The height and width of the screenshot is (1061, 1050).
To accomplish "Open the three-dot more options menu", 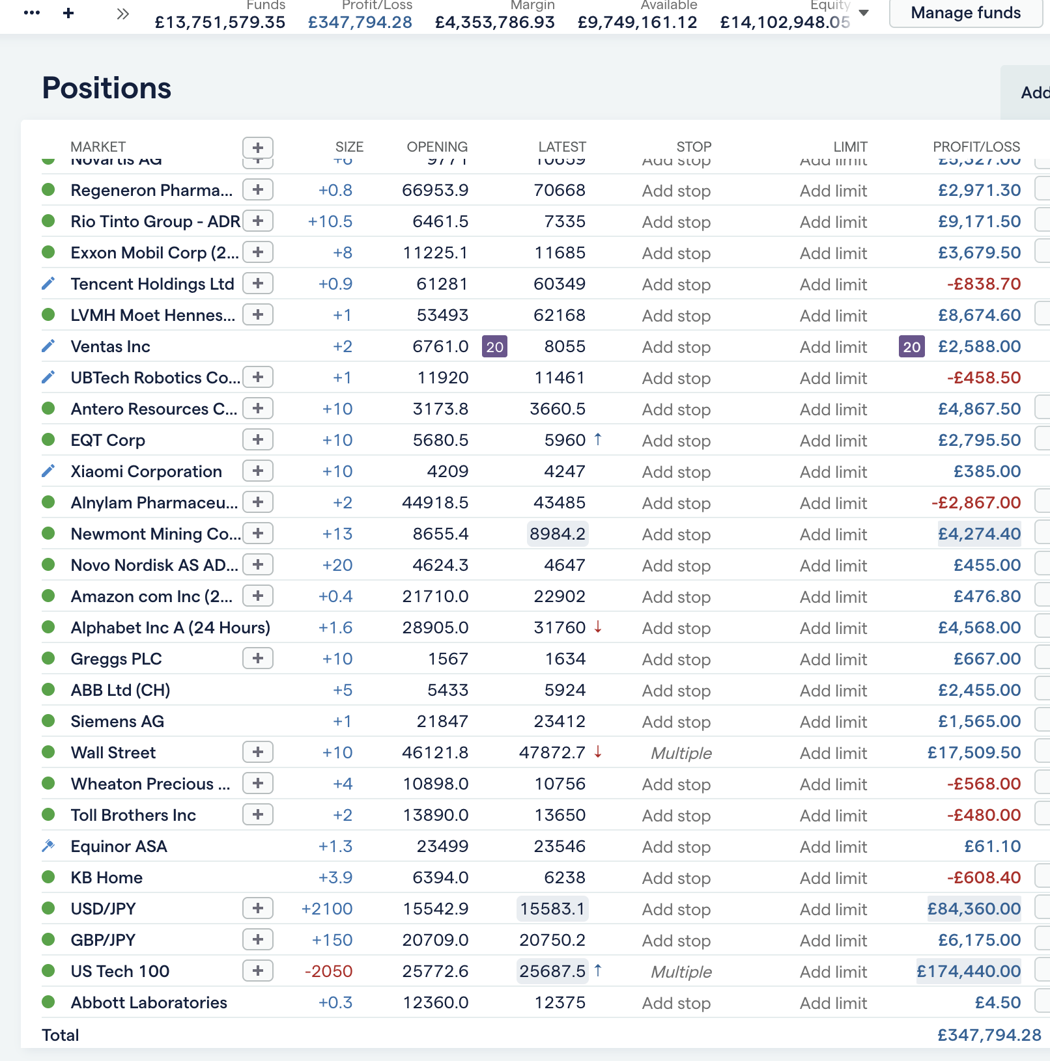I will point(31,13).
